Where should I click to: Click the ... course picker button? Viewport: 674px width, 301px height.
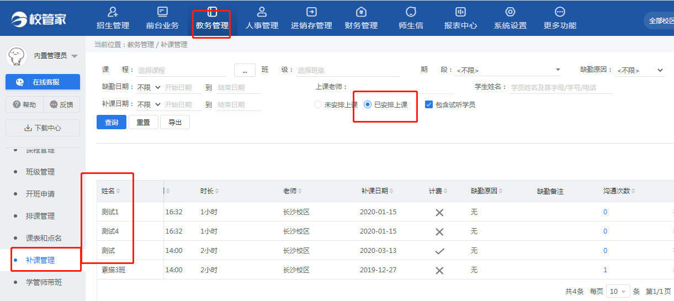tap(245, 70)
